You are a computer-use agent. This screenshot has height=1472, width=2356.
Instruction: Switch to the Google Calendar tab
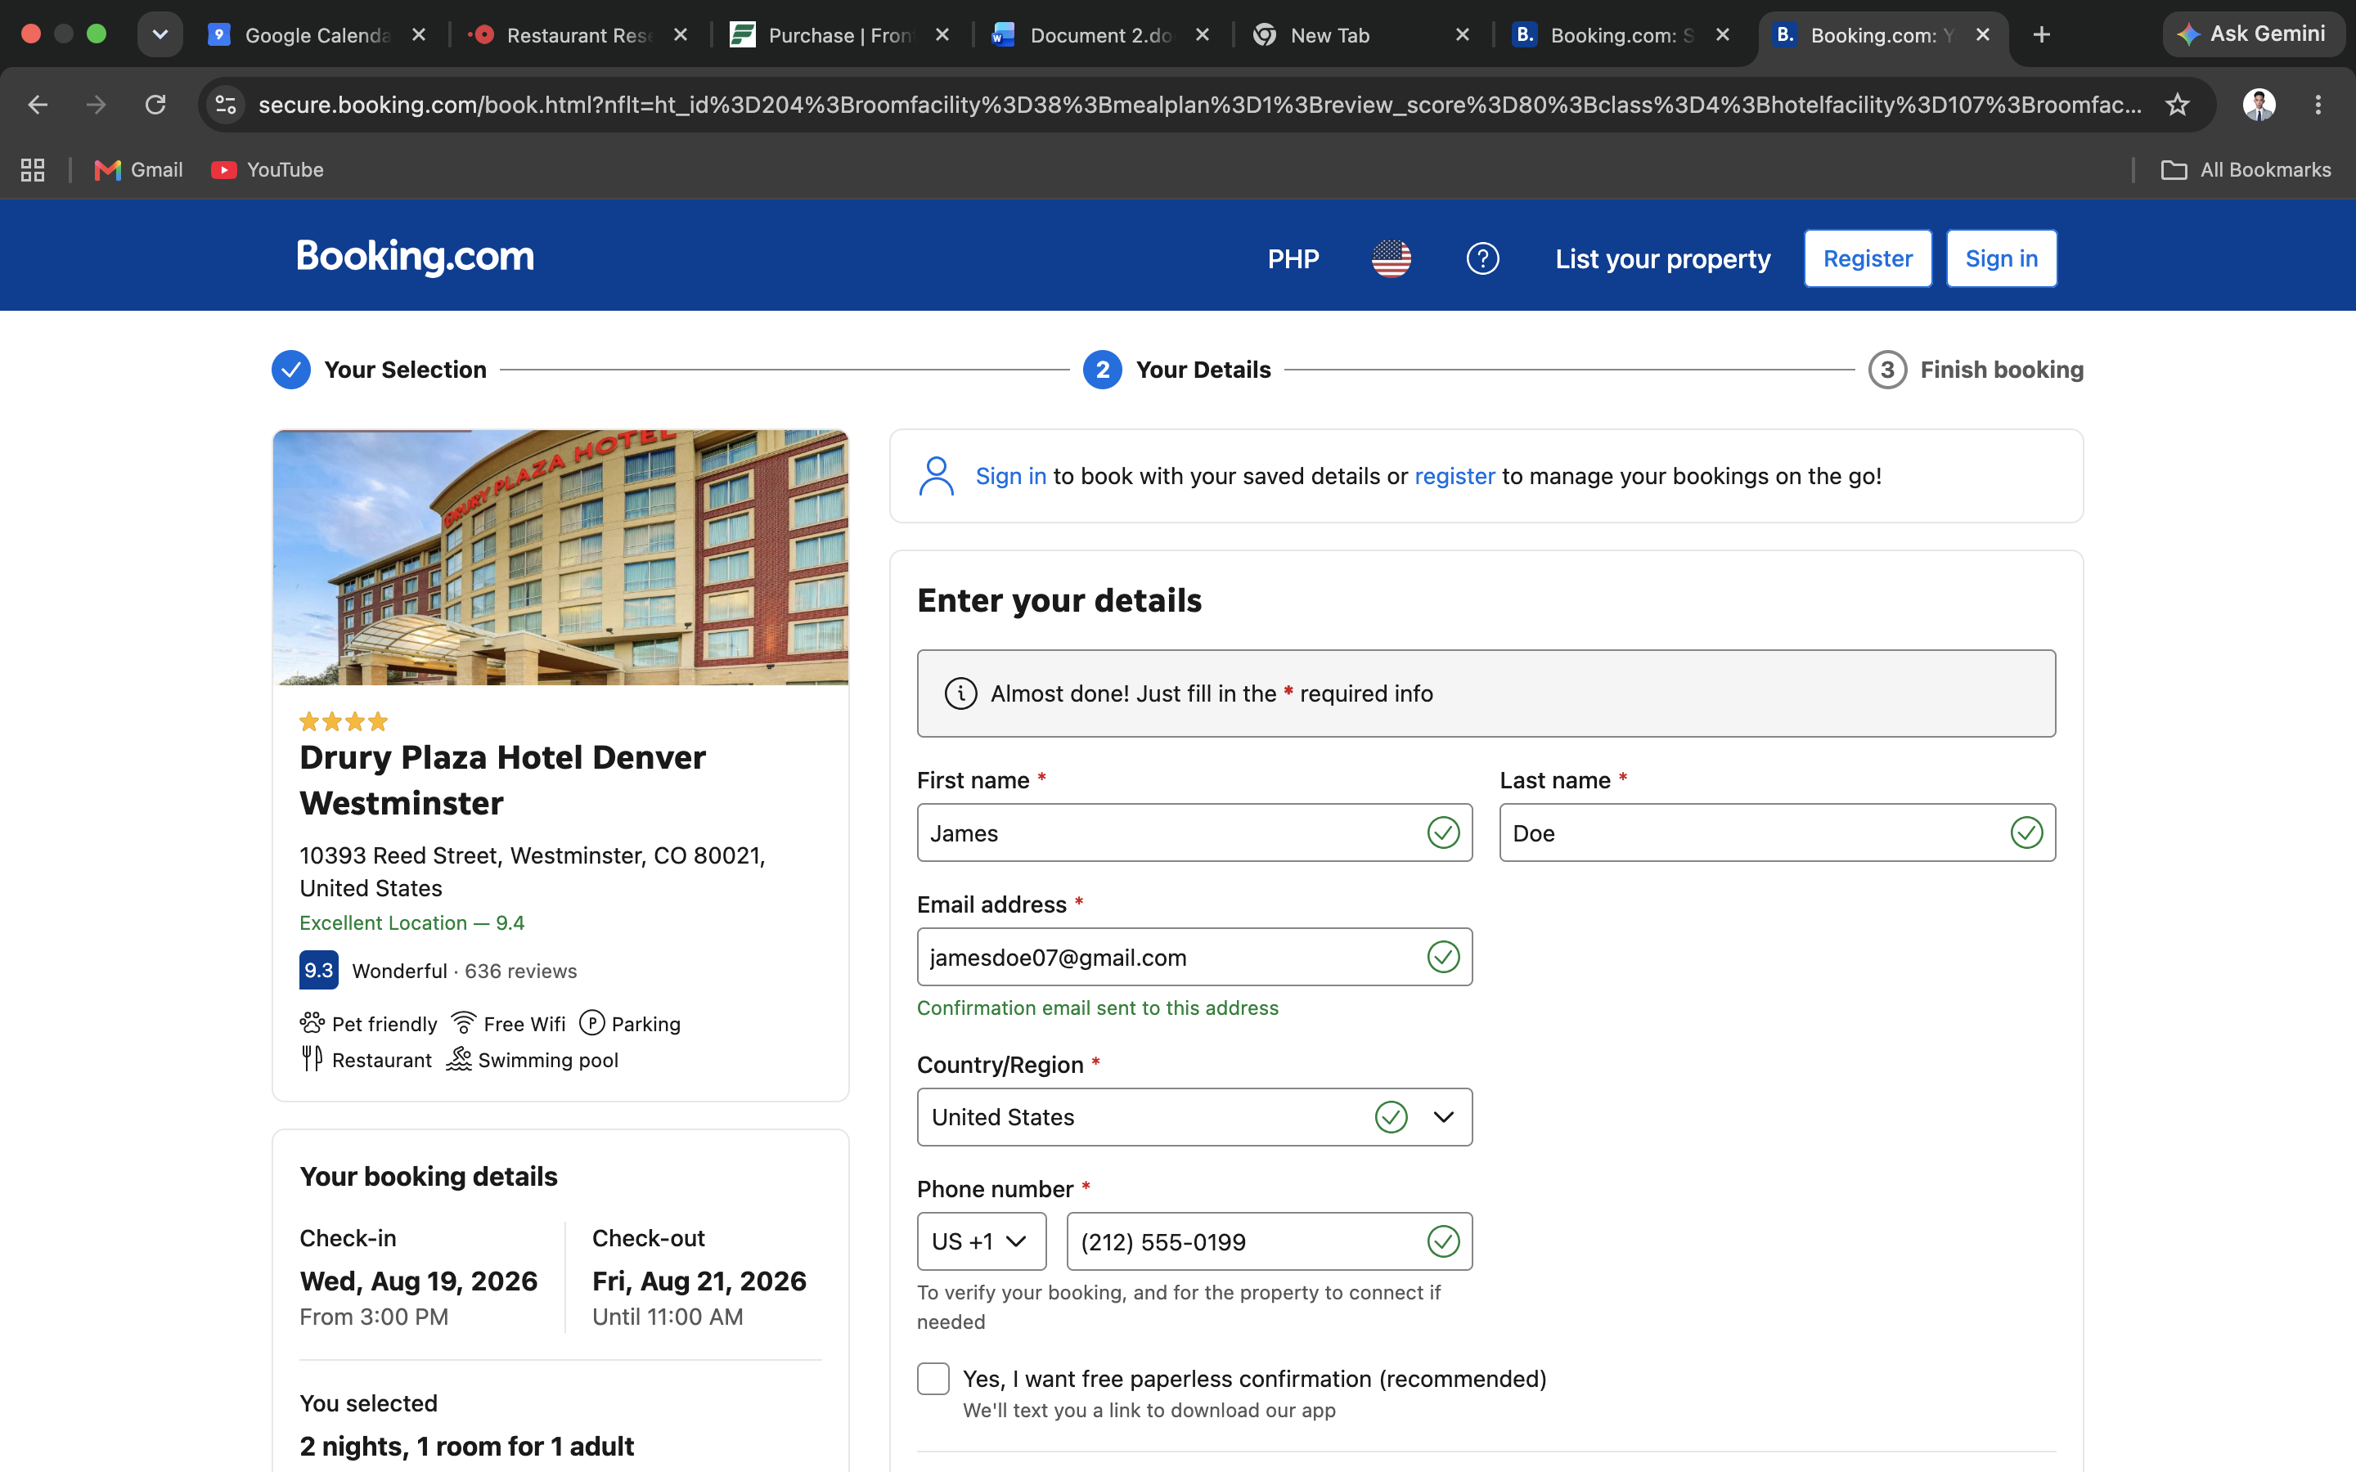tap(317, 35)
